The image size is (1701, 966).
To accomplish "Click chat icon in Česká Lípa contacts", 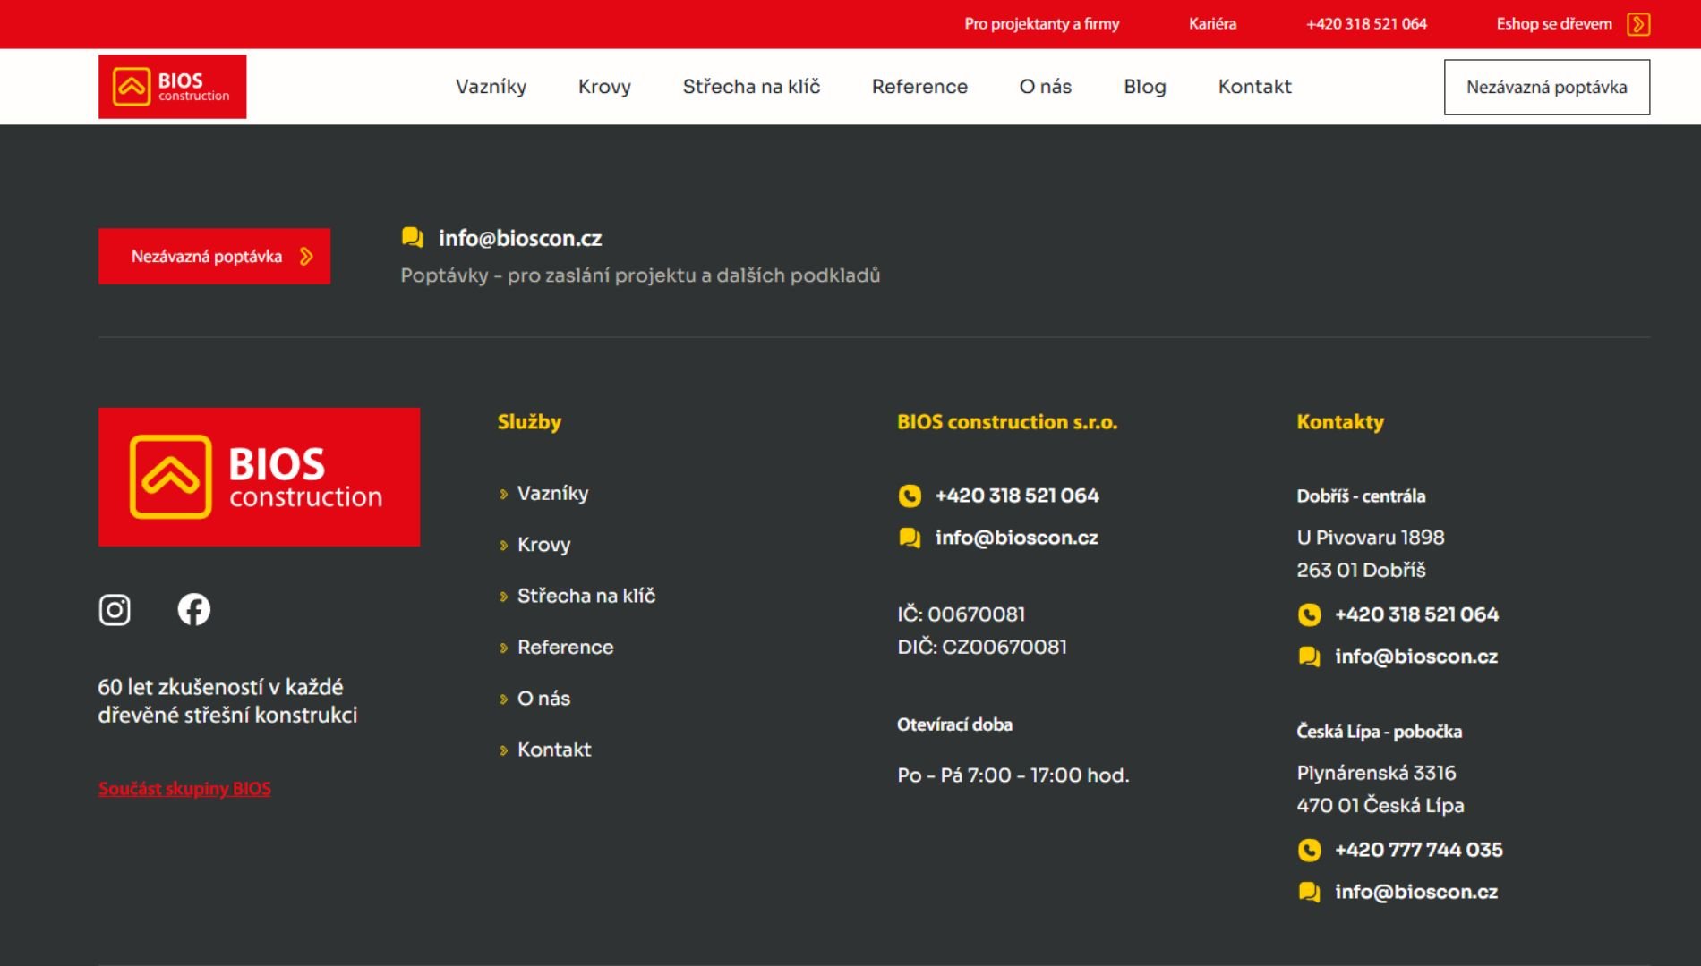I will pyautogui.click(x=1309, y=892).
